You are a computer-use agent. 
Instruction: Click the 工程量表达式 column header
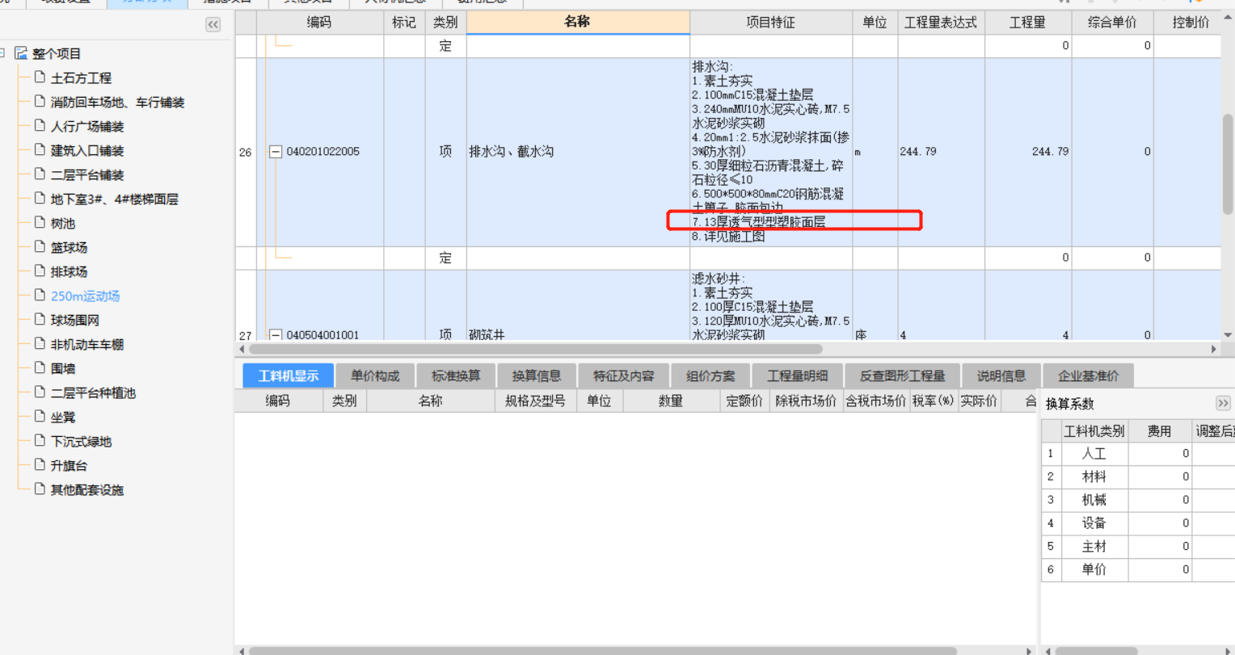coord(941,23)
